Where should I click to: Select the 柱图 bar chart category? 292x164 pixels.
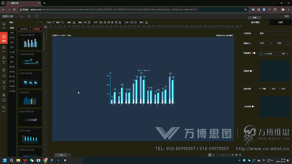tap(12, 28)
